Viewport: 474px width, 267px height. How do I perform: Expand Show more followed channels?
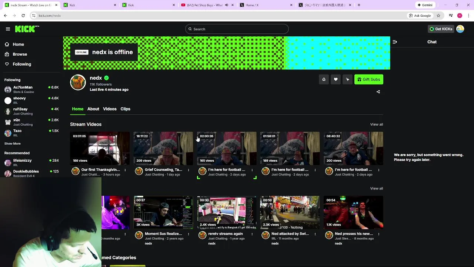tap(12, 144)
